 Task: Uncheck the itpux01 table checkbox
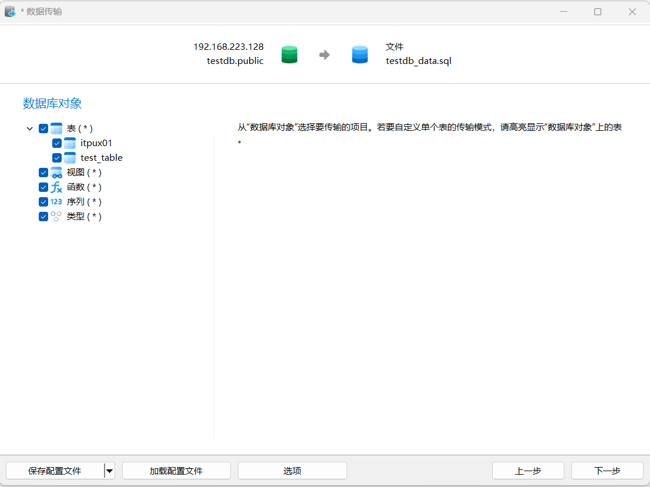[57, 143]
